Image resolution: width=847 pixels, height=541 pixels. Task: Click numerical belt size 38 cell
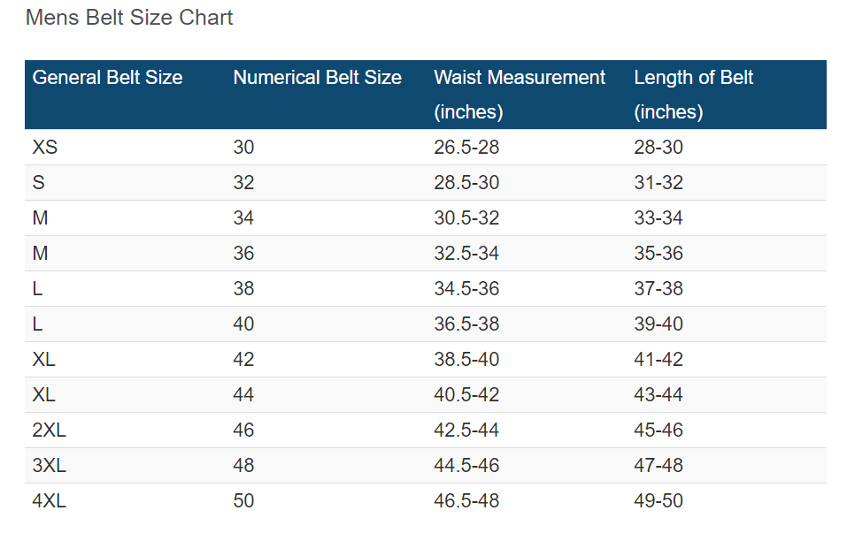tap(243, 289)
